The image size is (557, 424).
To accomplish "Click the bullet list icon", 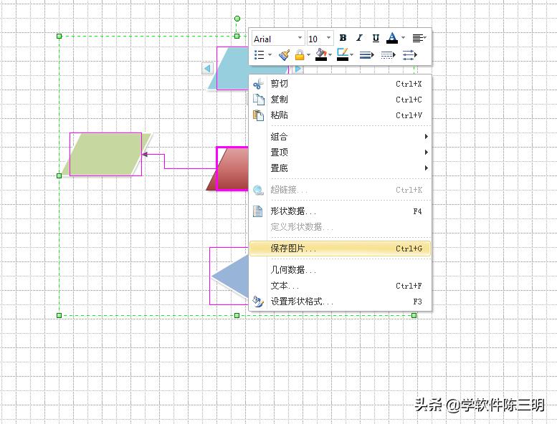I will 260,54.
